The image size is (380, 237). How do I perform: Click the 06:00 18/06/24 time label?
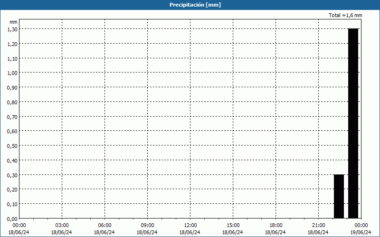coord(104,229)
